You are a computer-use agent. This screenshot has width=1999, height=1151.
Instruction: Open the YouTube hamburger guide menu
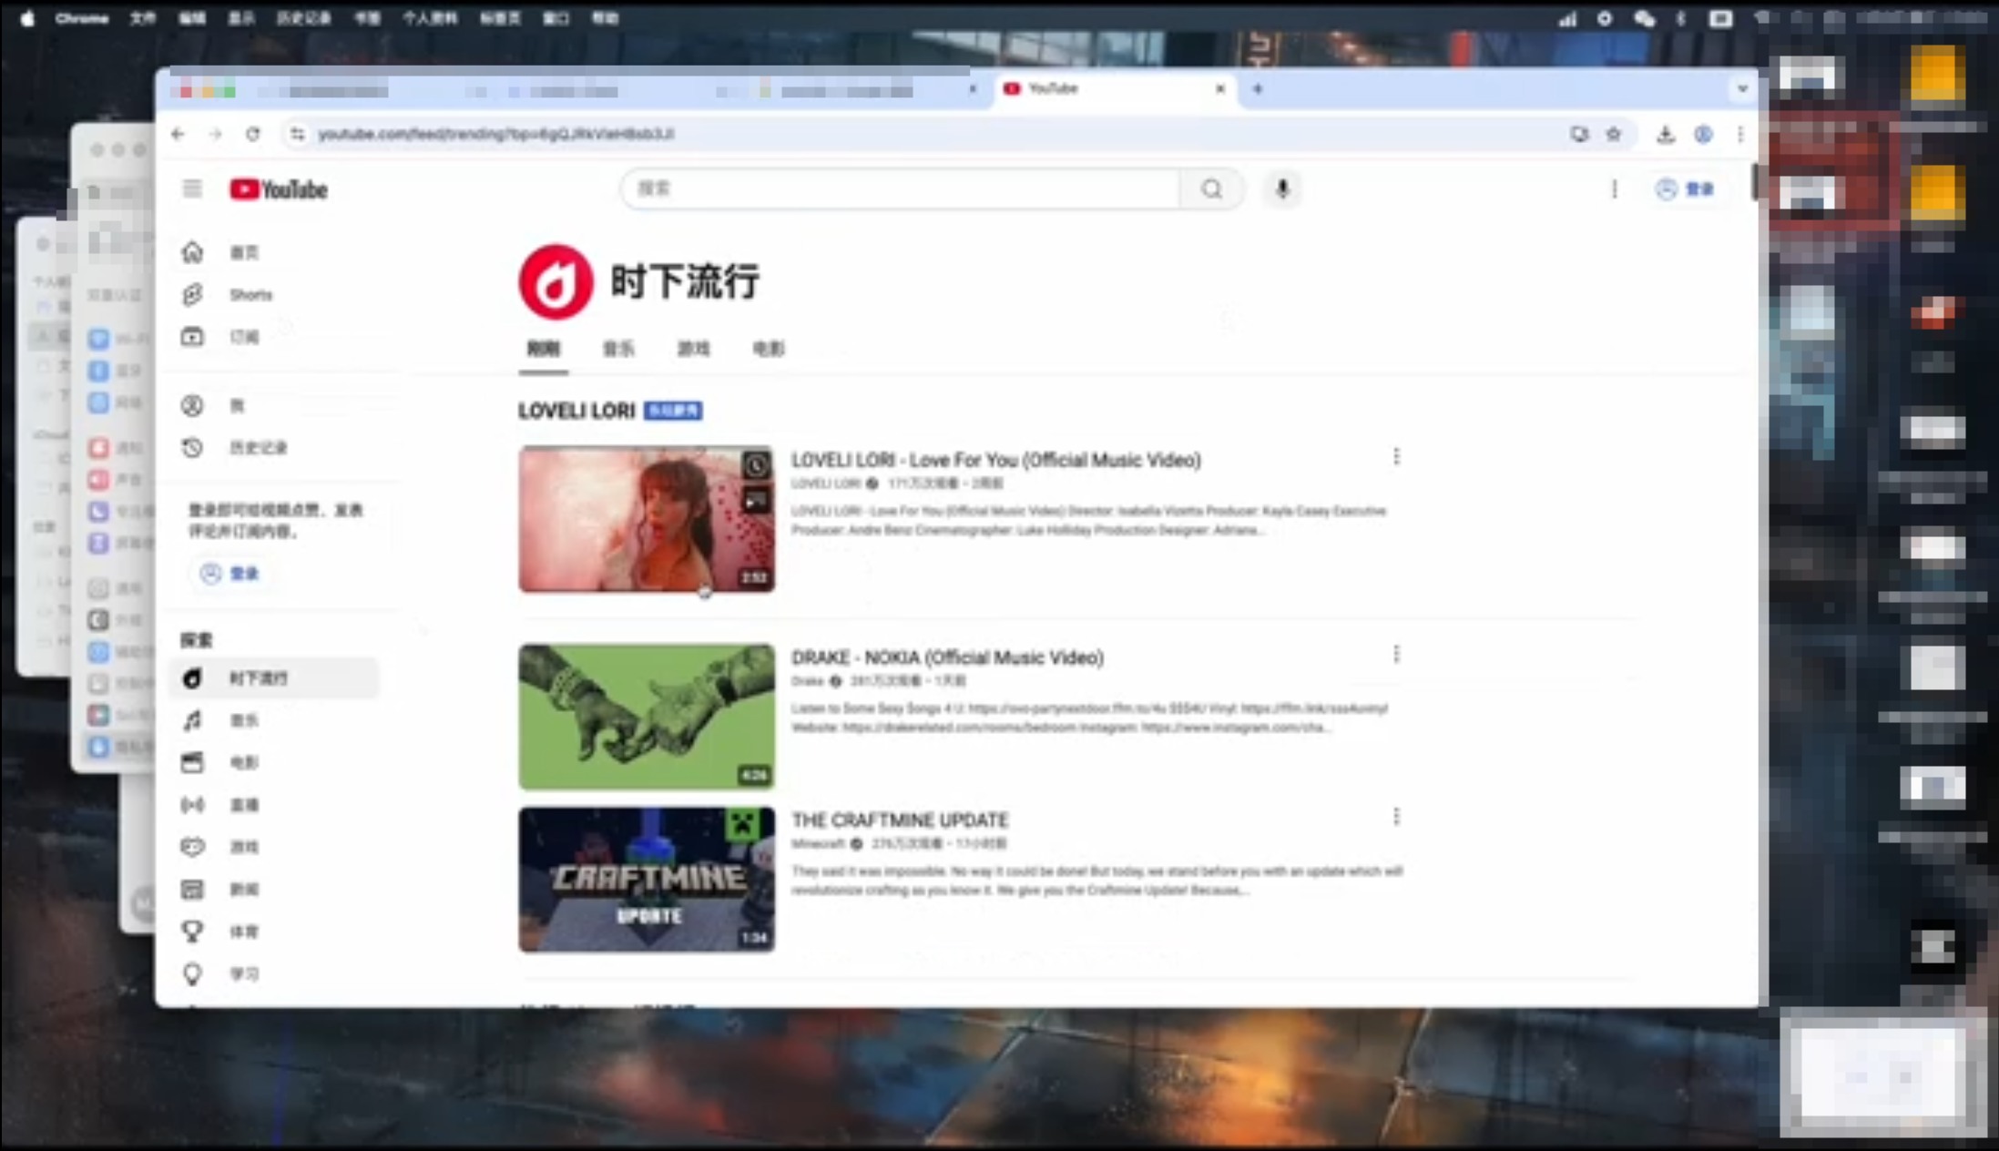[191, 188]
